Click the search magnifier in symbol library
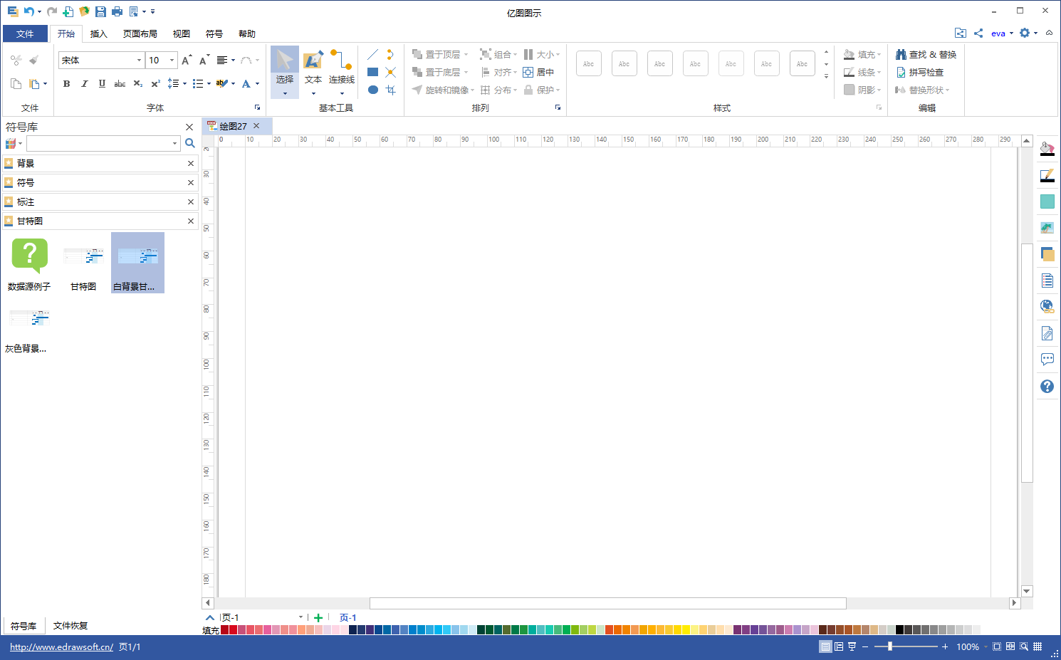 point(189,143)
